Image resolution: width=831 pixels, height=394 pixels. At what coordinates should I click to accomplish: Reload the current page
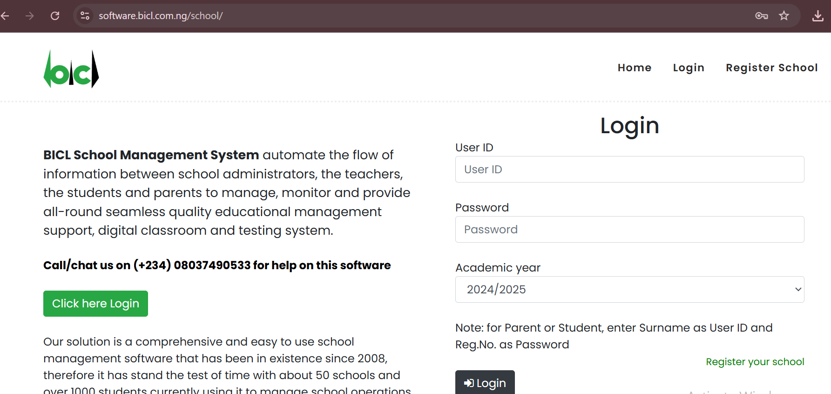[x=55, y=16]
